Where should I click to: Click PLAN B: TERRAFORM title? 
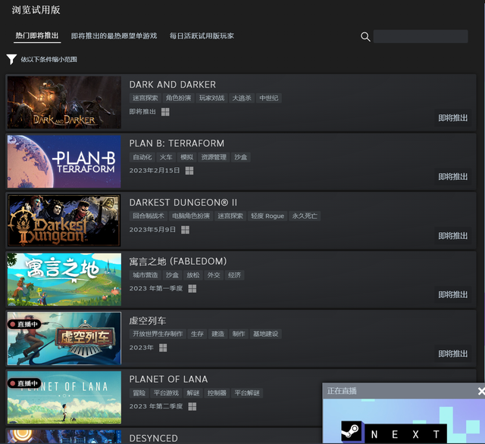[x=177, y=144]
